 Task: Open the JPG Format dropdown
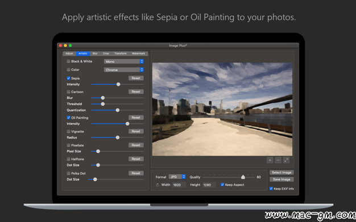coord(177,177)
